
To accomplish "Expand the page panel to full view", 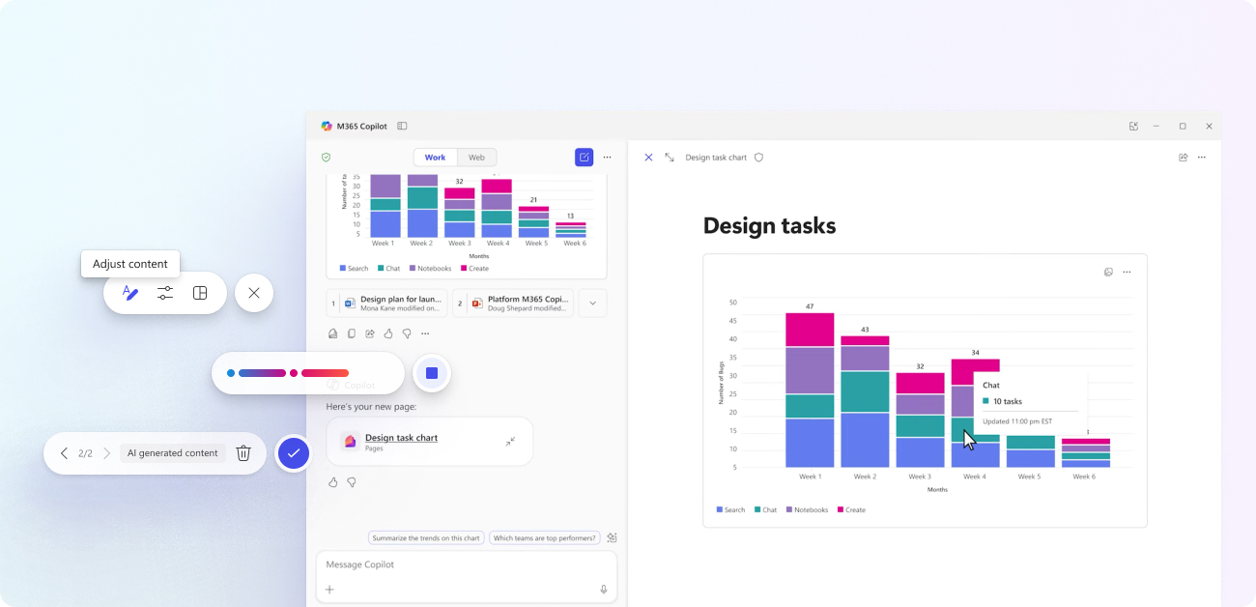I will (670, 157).
